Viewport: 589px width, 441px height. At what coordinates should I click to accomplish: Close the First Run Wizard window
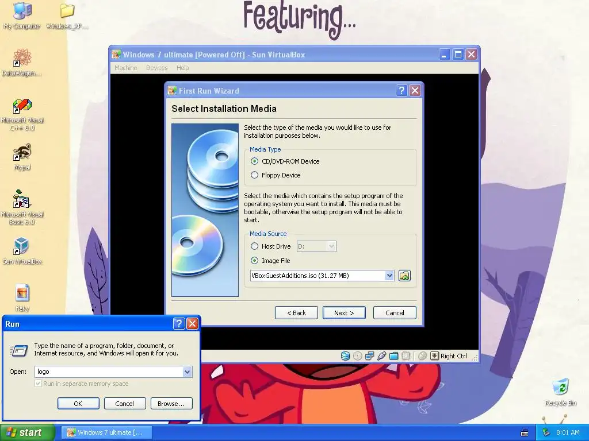click(x=415, y=90)
